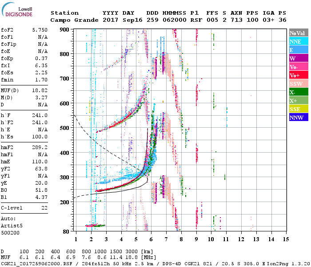311x267 pixels.
Task: Click the P1 value RSF
Action: point(196,20)
